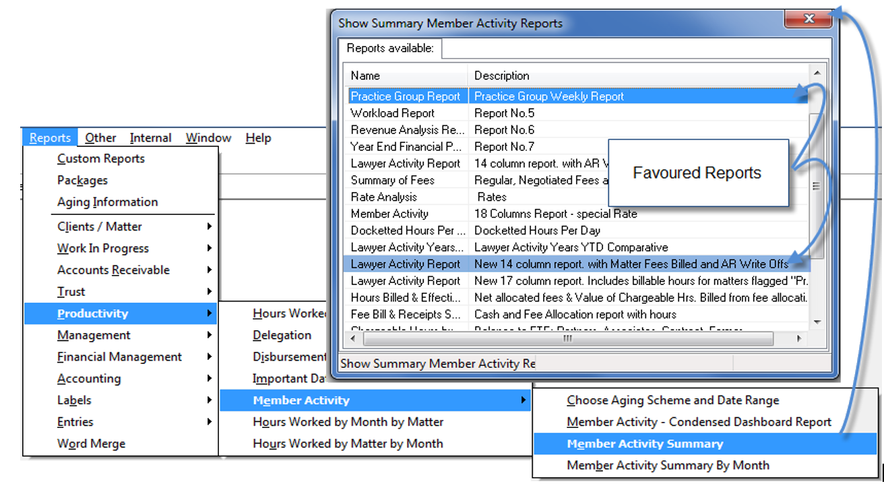
Task: Expand the Trust submenu
Action: [x=120, y=291]
